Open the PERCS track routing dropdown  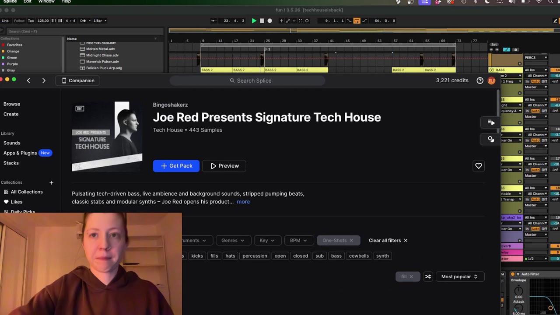tap(536, 58)
